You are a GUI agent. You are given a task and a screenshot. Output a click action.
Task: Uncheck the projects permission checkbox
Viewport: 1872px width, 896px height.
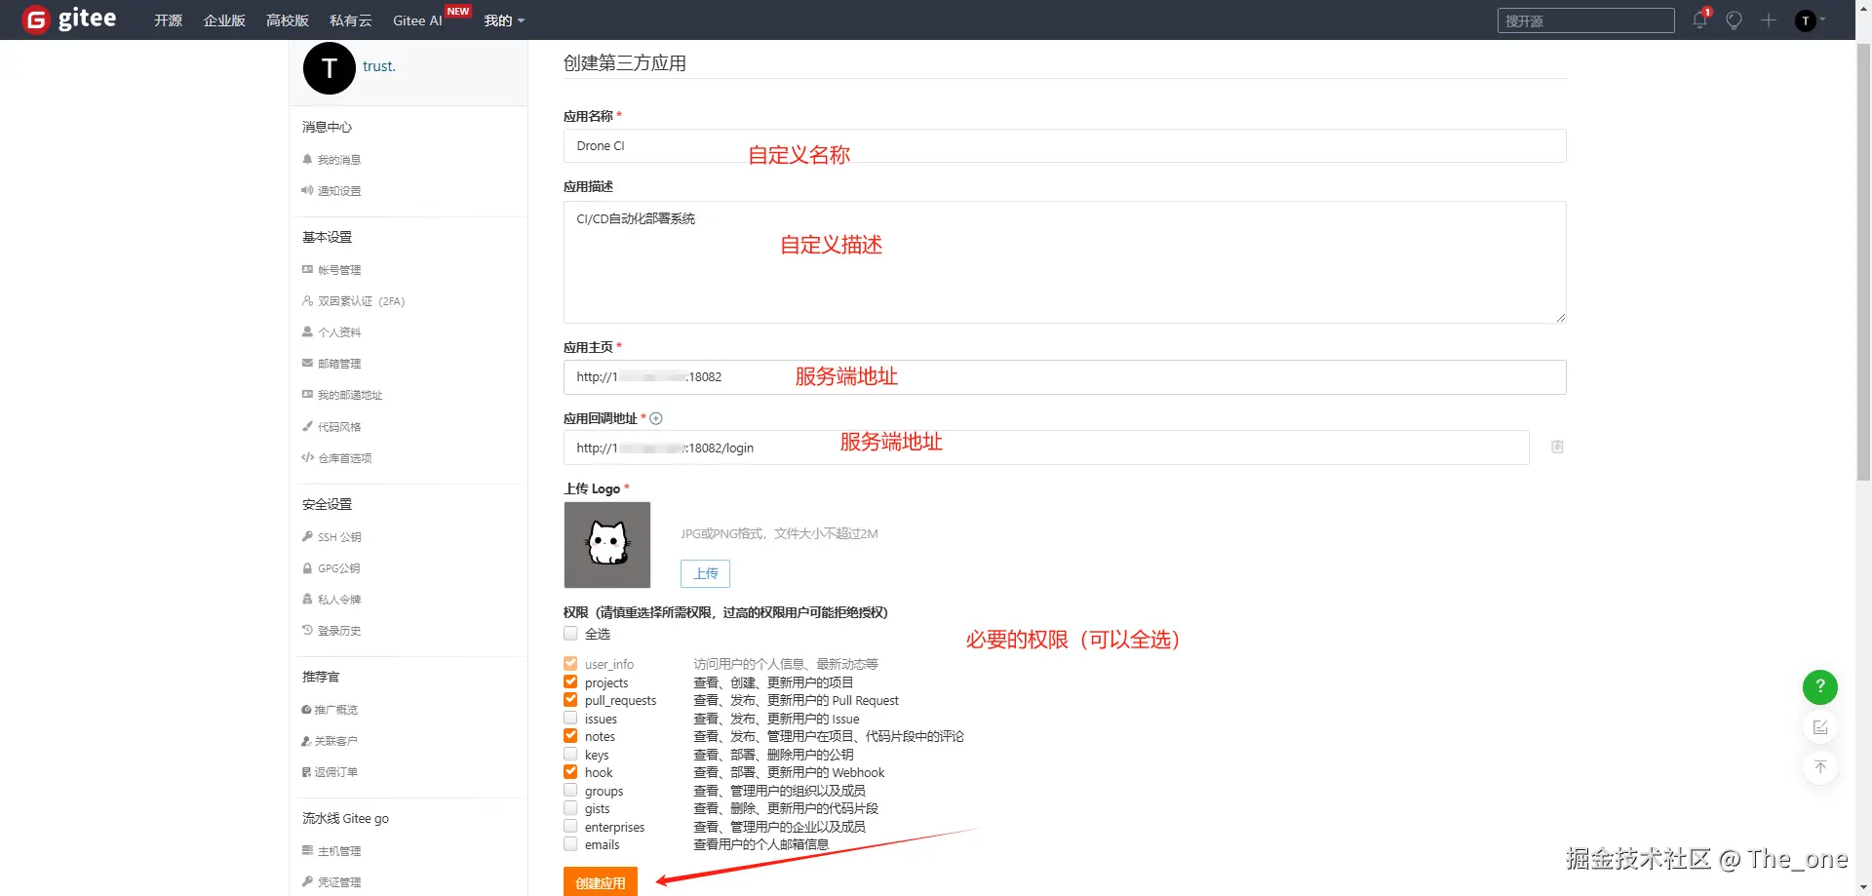pos(570,682)
